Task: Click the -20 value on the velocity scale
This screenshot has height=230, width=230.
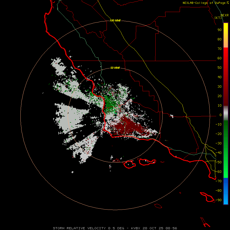Action: [218, 134]
